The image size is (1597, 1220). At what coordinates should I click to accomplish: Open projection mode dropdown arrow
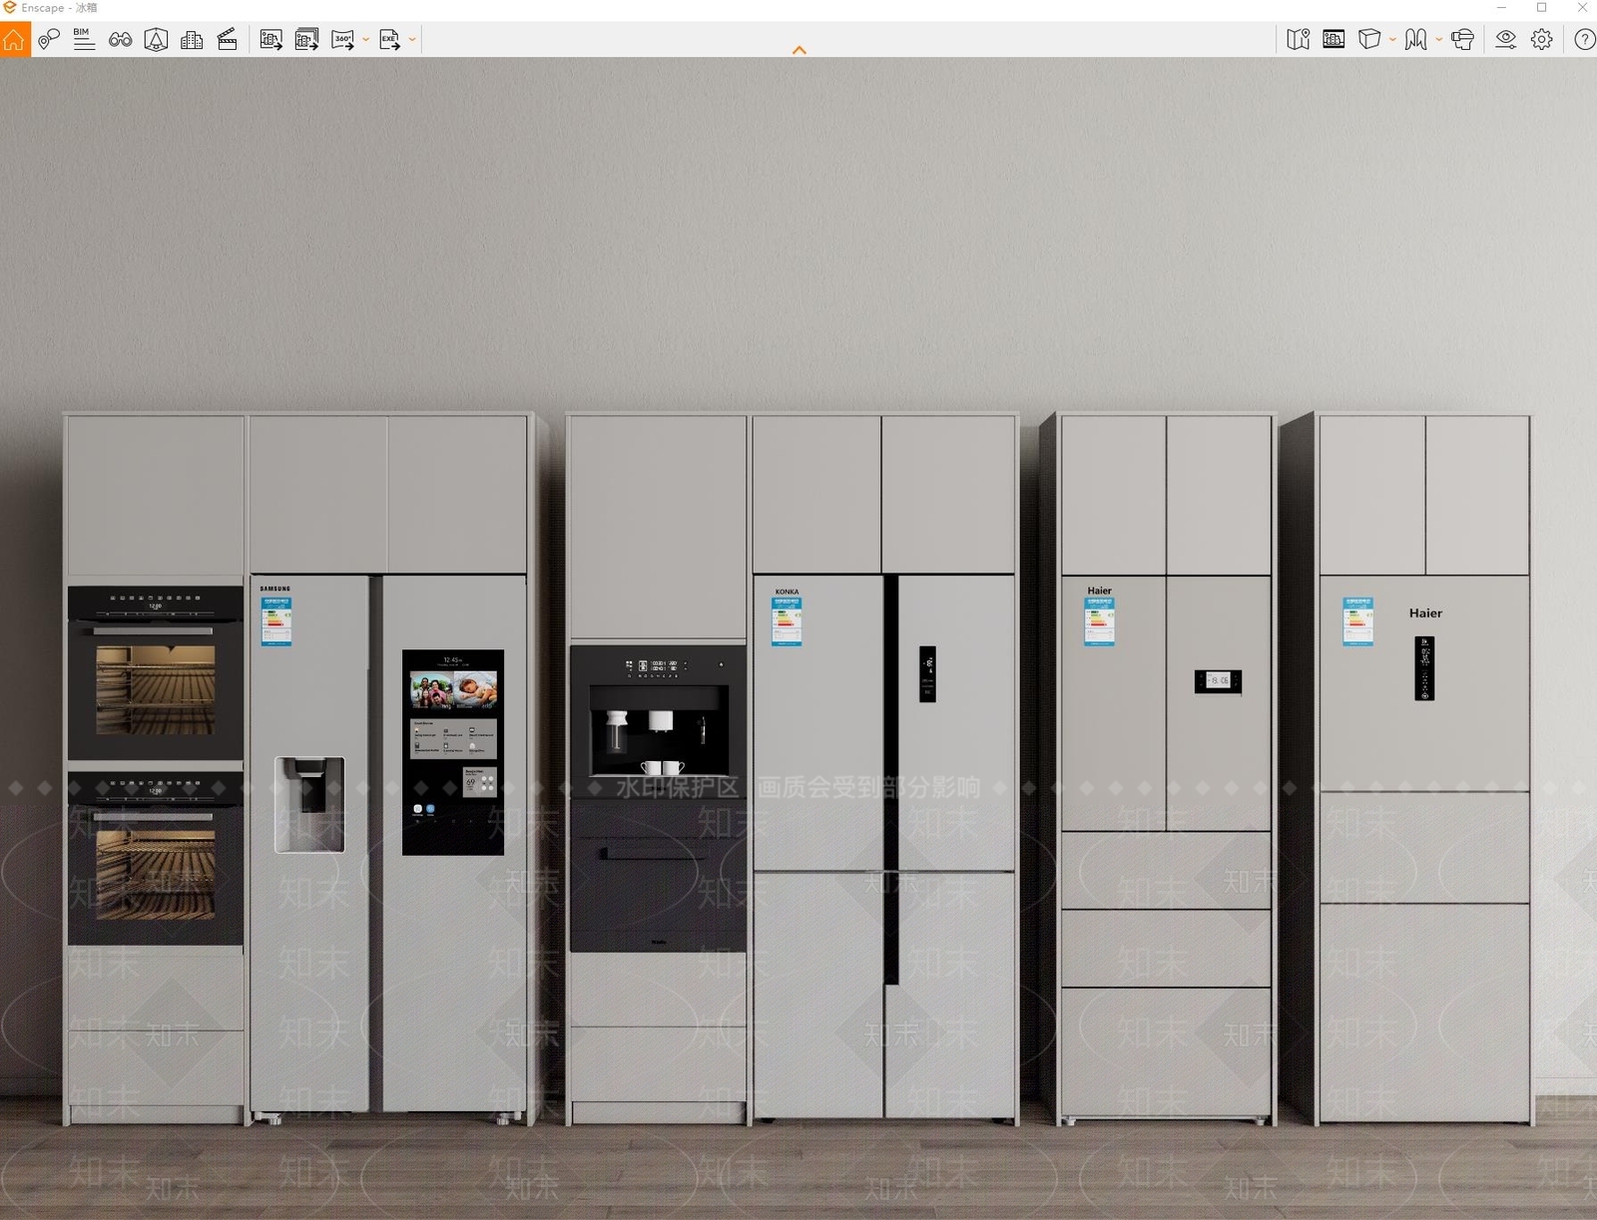(x=1392, y=40)
